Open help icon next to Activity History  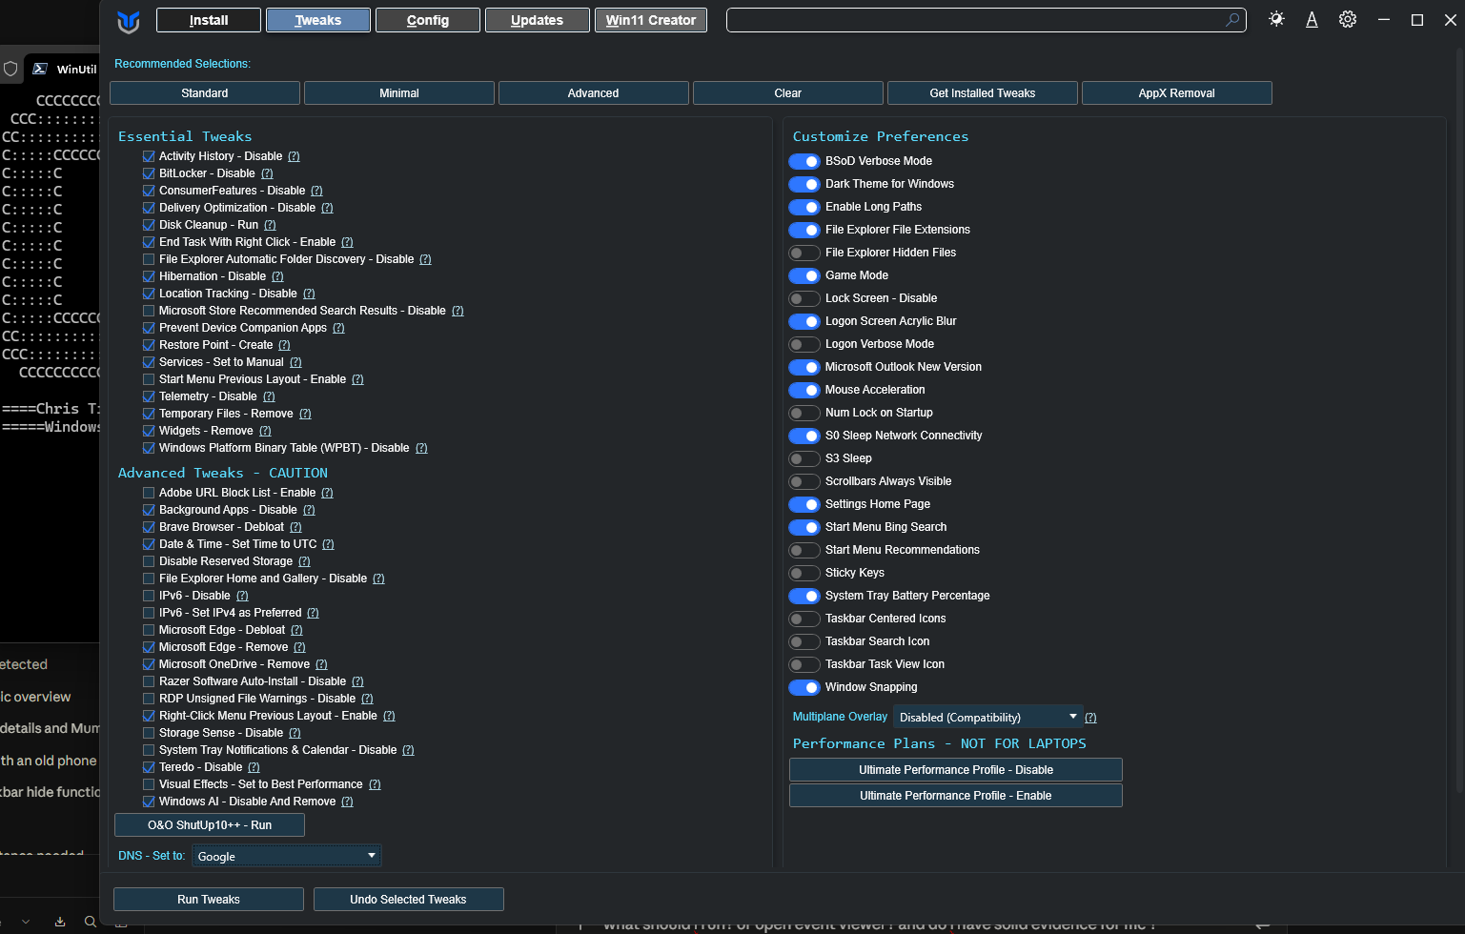[x=294, y=156]
